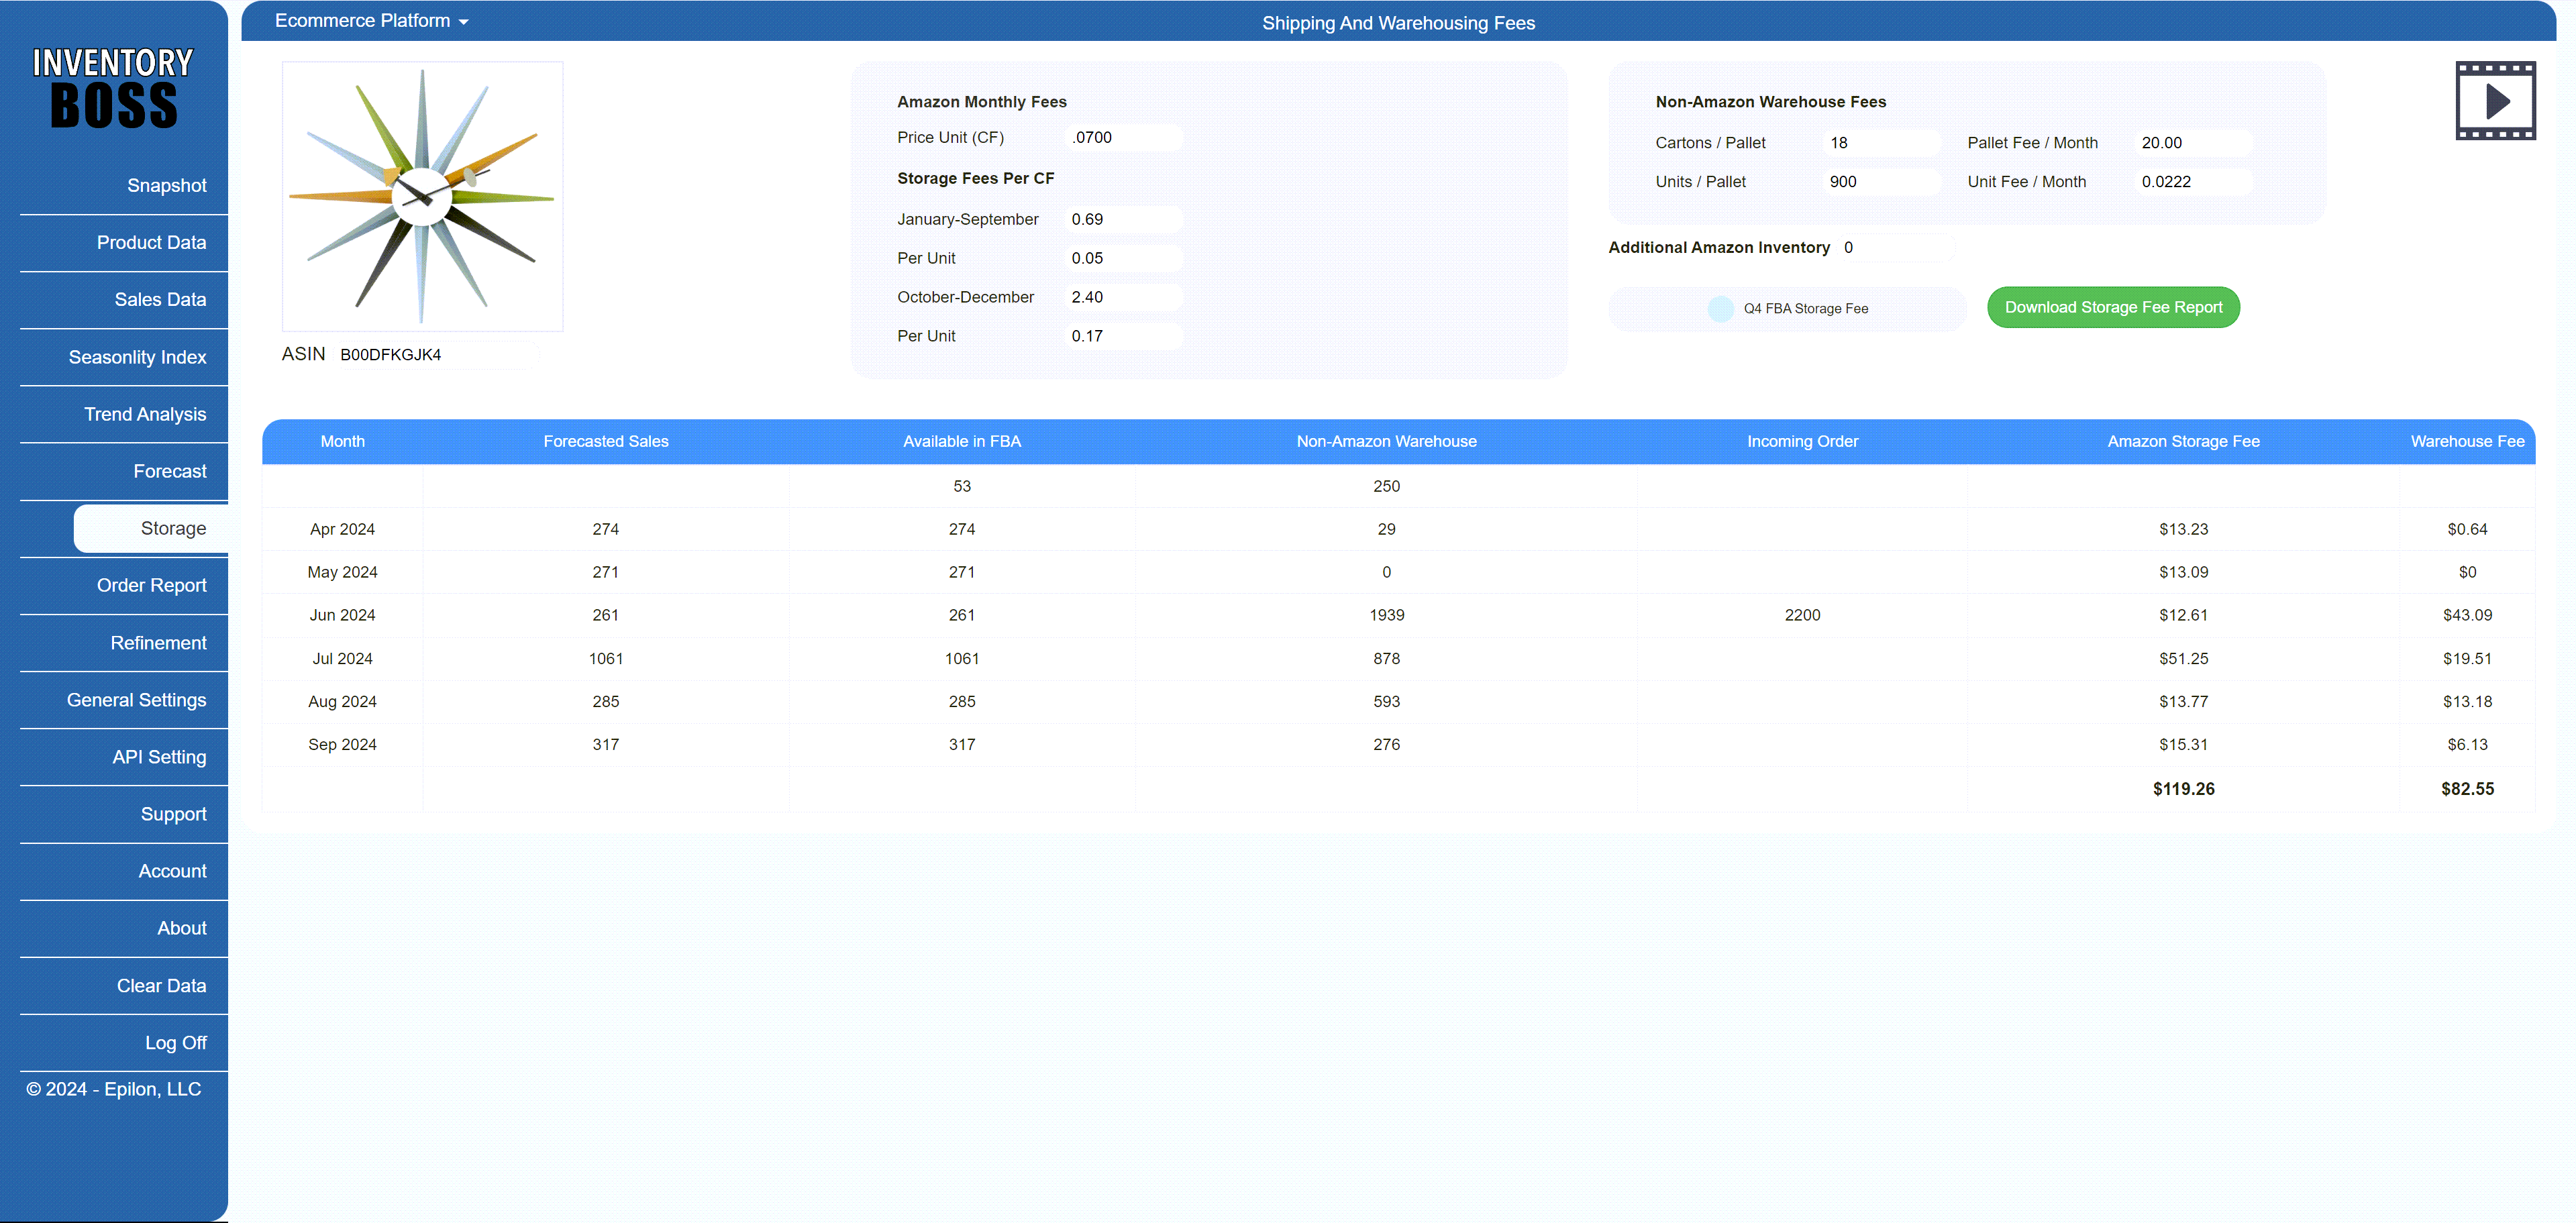Edit January-September storage fee 0.69

click(1124, 220)
